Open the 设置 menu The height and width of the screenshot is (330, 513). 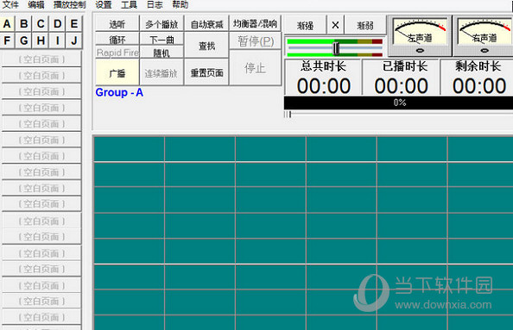click(104, 4)
